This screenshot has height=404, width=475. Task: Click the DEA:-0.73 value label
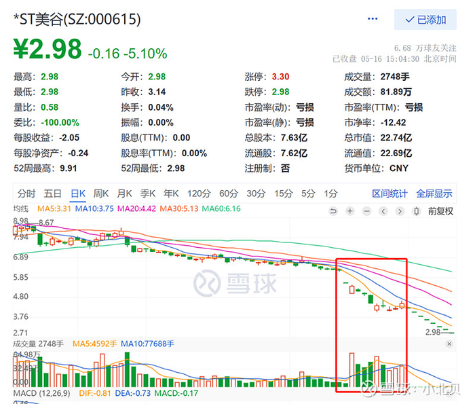(x=133, y=393)
